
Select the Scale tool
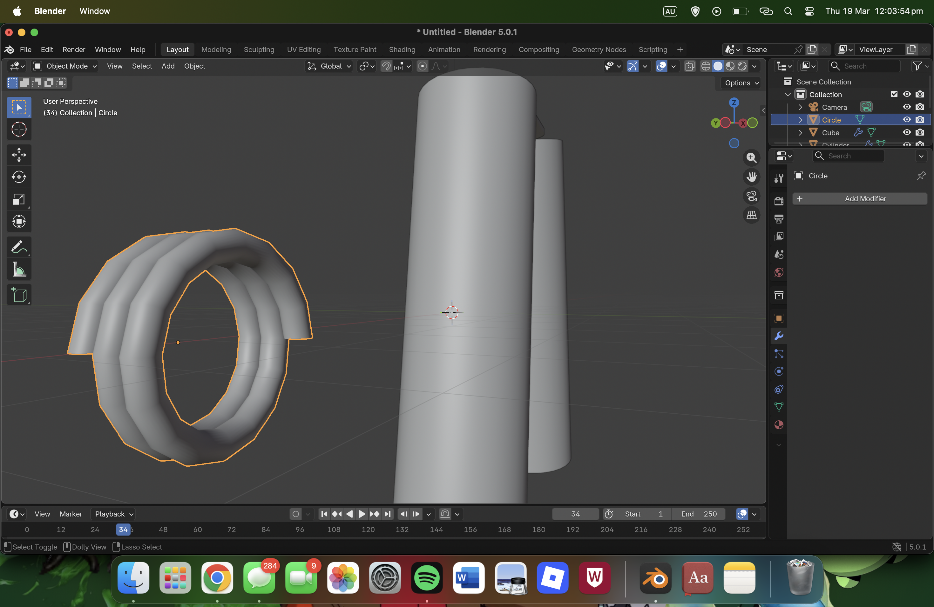pyautogui.click(x=19, y=199)
